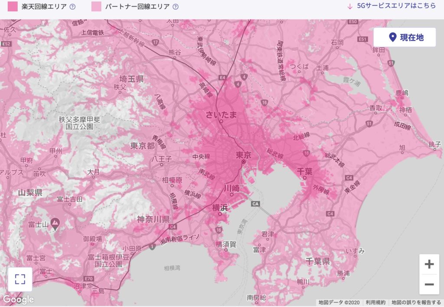Click the 勝浦 label on map
Viewport: 444px width, 307px height.
tap(343, 273)
